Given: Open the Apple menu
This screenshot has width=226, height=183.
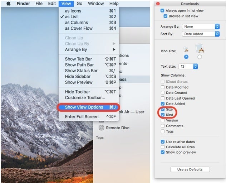Looking at the screenshot, I should click(9, 3).
